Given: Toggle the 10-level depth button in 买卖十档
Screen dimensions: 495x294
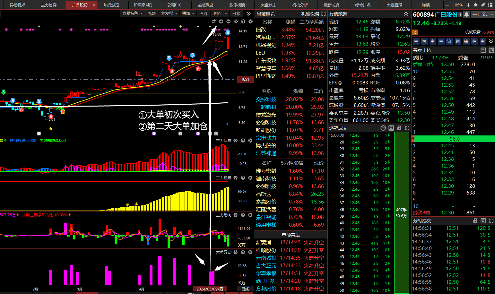Looking at the screenshot, I should point(491,50).
